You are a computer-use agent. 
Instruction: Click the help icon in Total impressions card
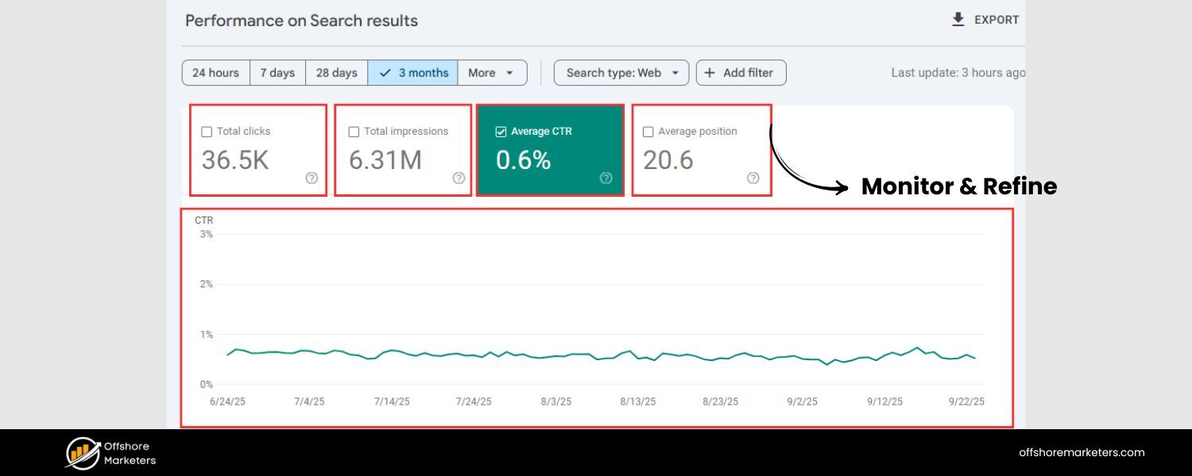[459, 178]
